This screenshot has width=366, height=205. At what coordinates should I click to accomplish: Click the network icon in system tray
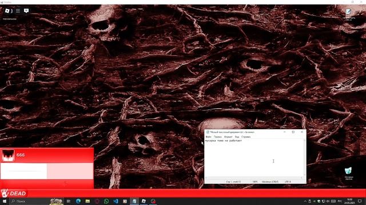click(x=324, y=201)
